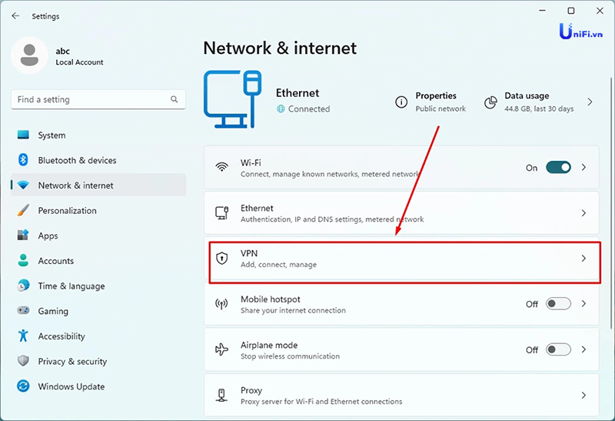The width and height of the screenshot is (615, 421).
Task: Click the Bluetooth icon in sidebar
Action: (x=23, y=160)
